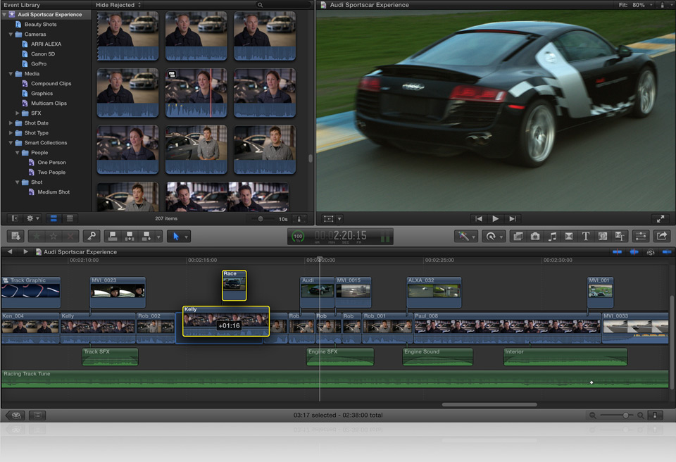The height and width of the screenshot is (462, 676).
Task: Select the Two People smart collection
Action: [x=51, y=173]
